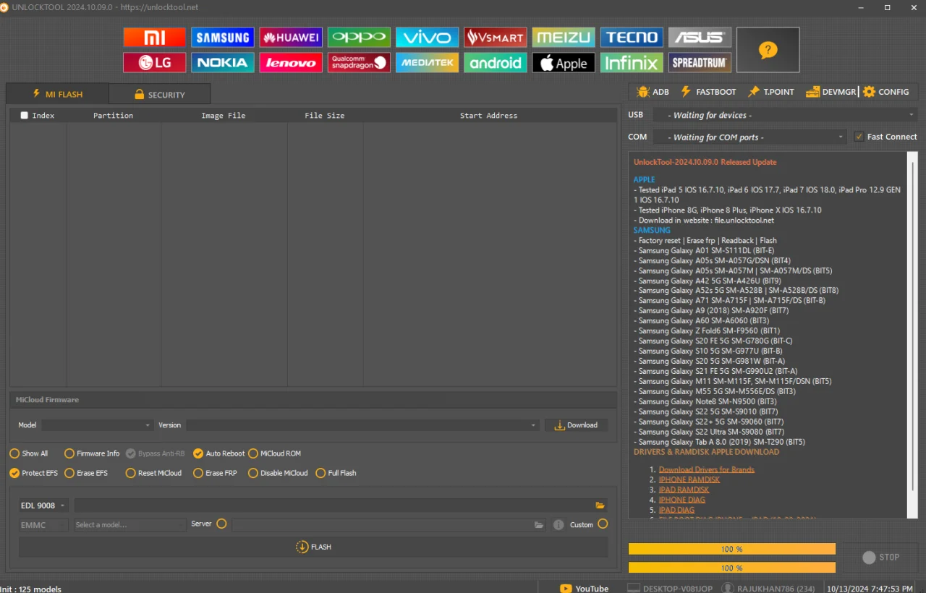This screenshot has height=593, width=926.
Task: Select the Samsung brand icon
Action: coord(222,38)
